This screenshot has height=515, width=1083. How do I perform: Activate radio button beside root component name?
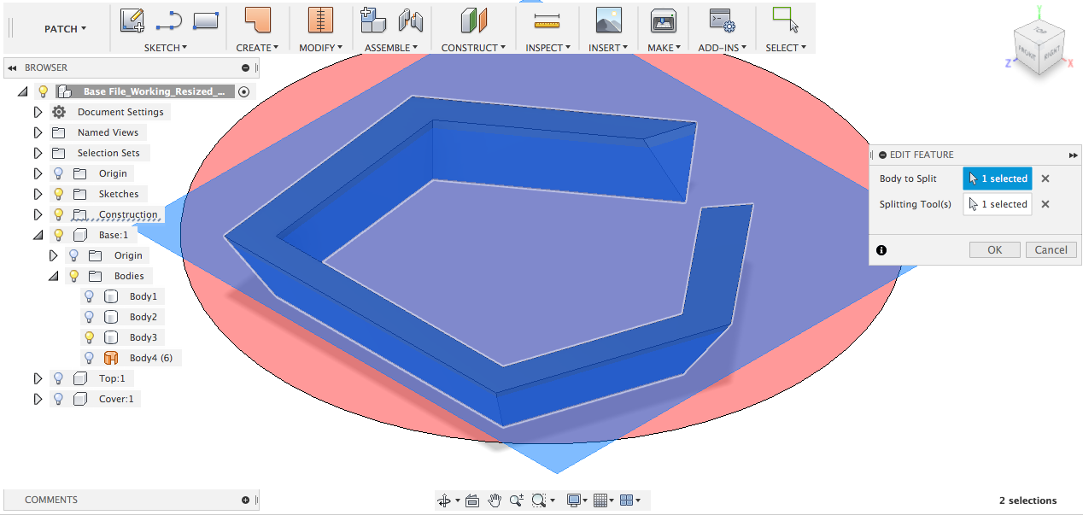click(x=244, y=91)
